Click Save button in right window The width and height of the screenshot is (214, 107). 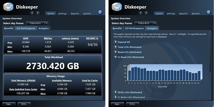click(117, 104)
